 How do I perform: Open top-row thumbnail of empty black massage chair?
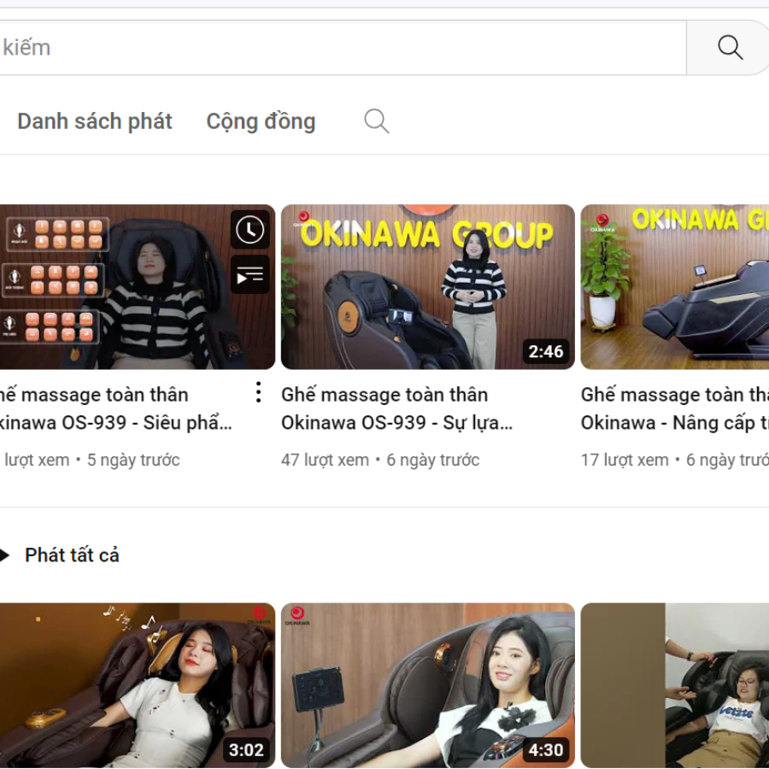click(x=674, y=286)
